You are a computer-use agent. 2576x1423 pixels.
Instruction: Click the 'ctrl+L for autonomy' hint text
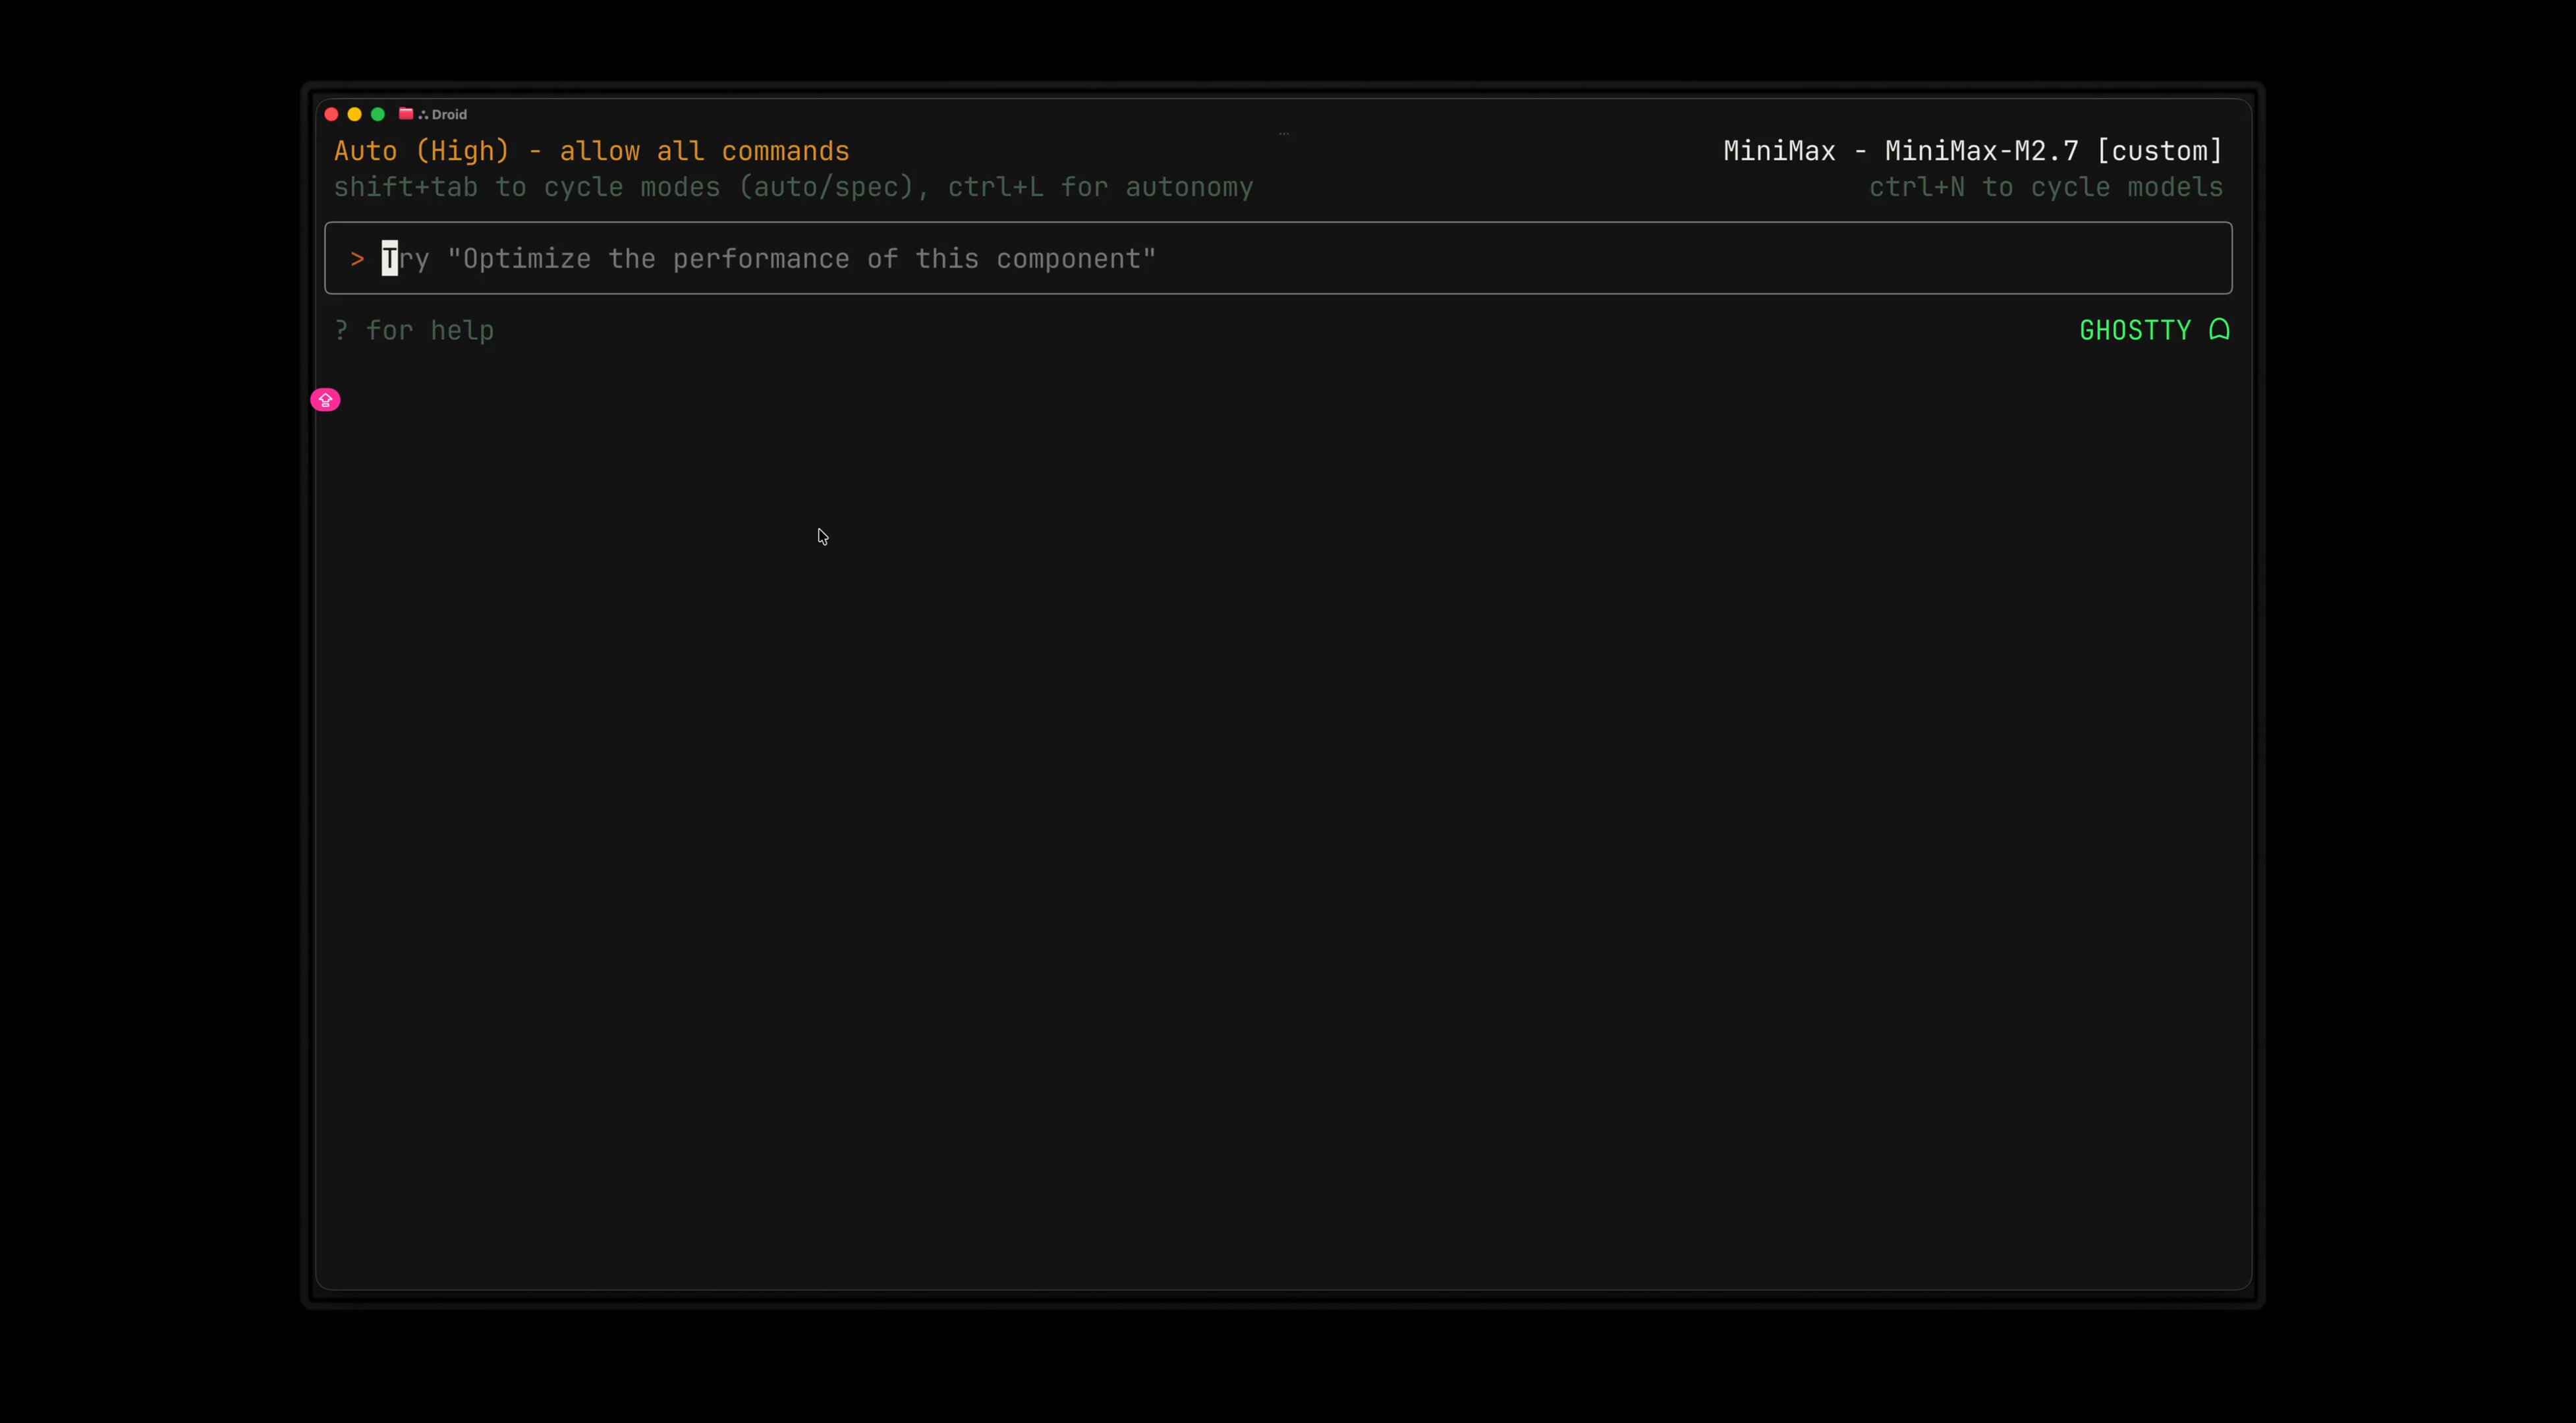coord(1100,187)
